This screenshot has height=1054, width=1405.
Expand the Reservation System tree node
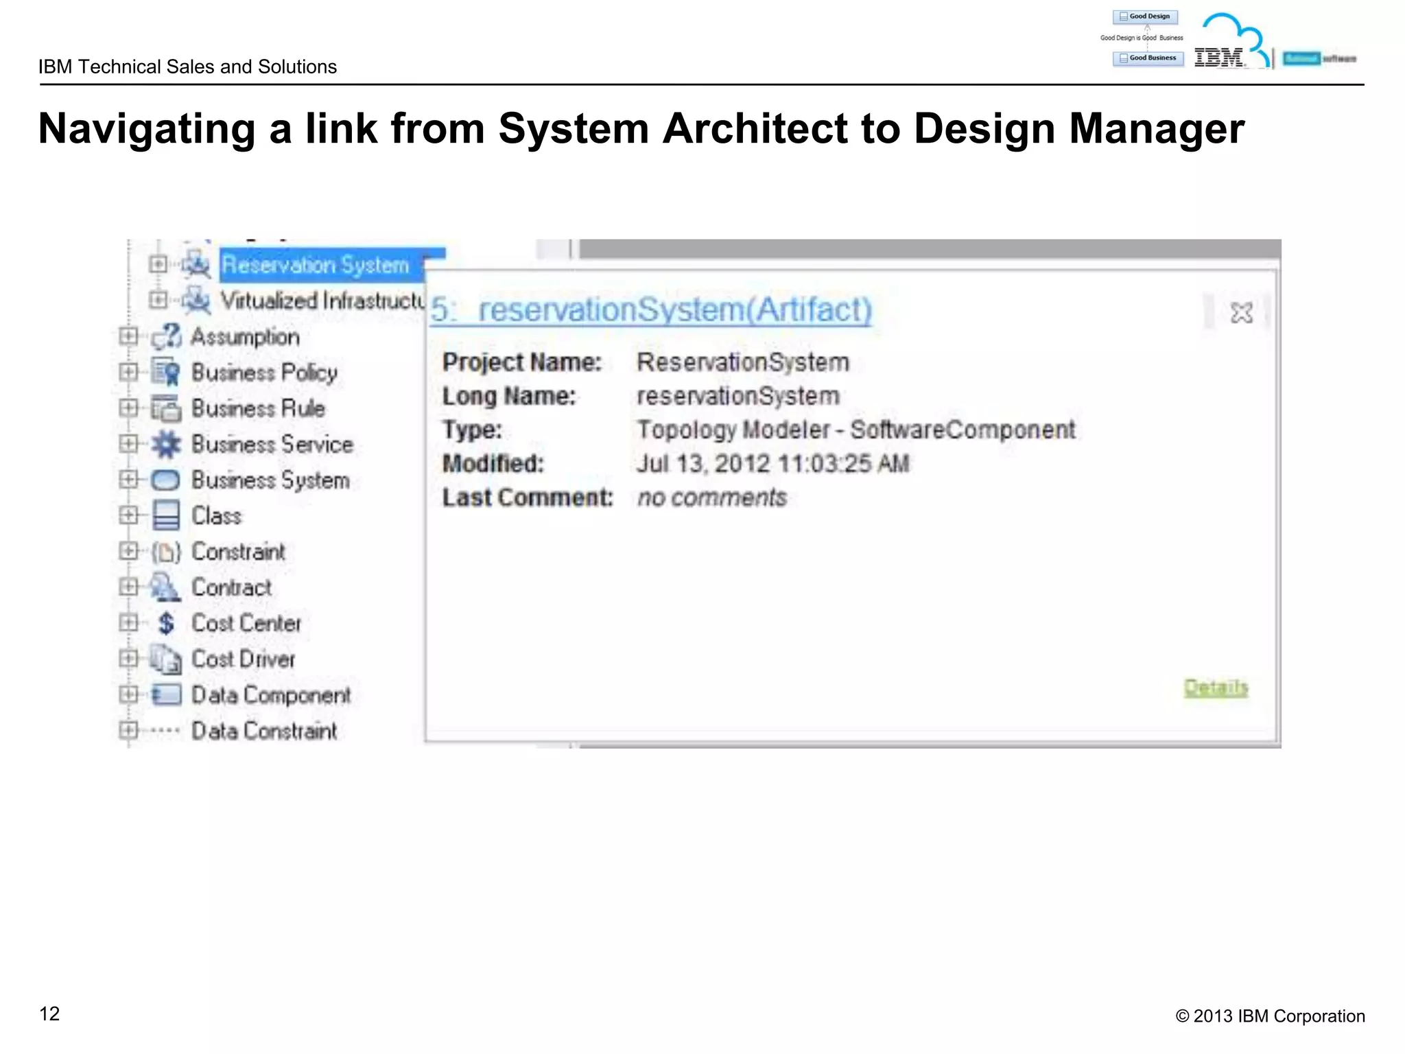158,264
